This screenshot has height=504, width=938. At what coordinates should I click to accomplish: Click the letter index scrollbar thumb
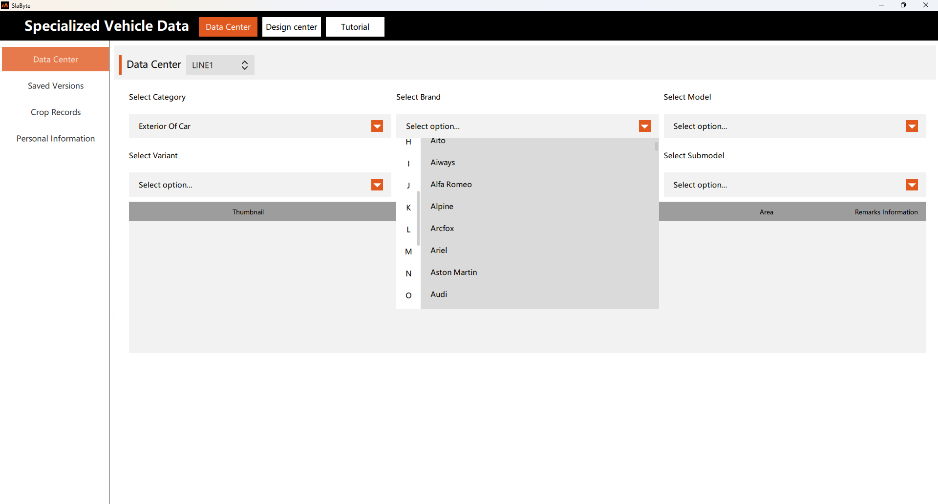pyautogui.click(x=418, y=218)
